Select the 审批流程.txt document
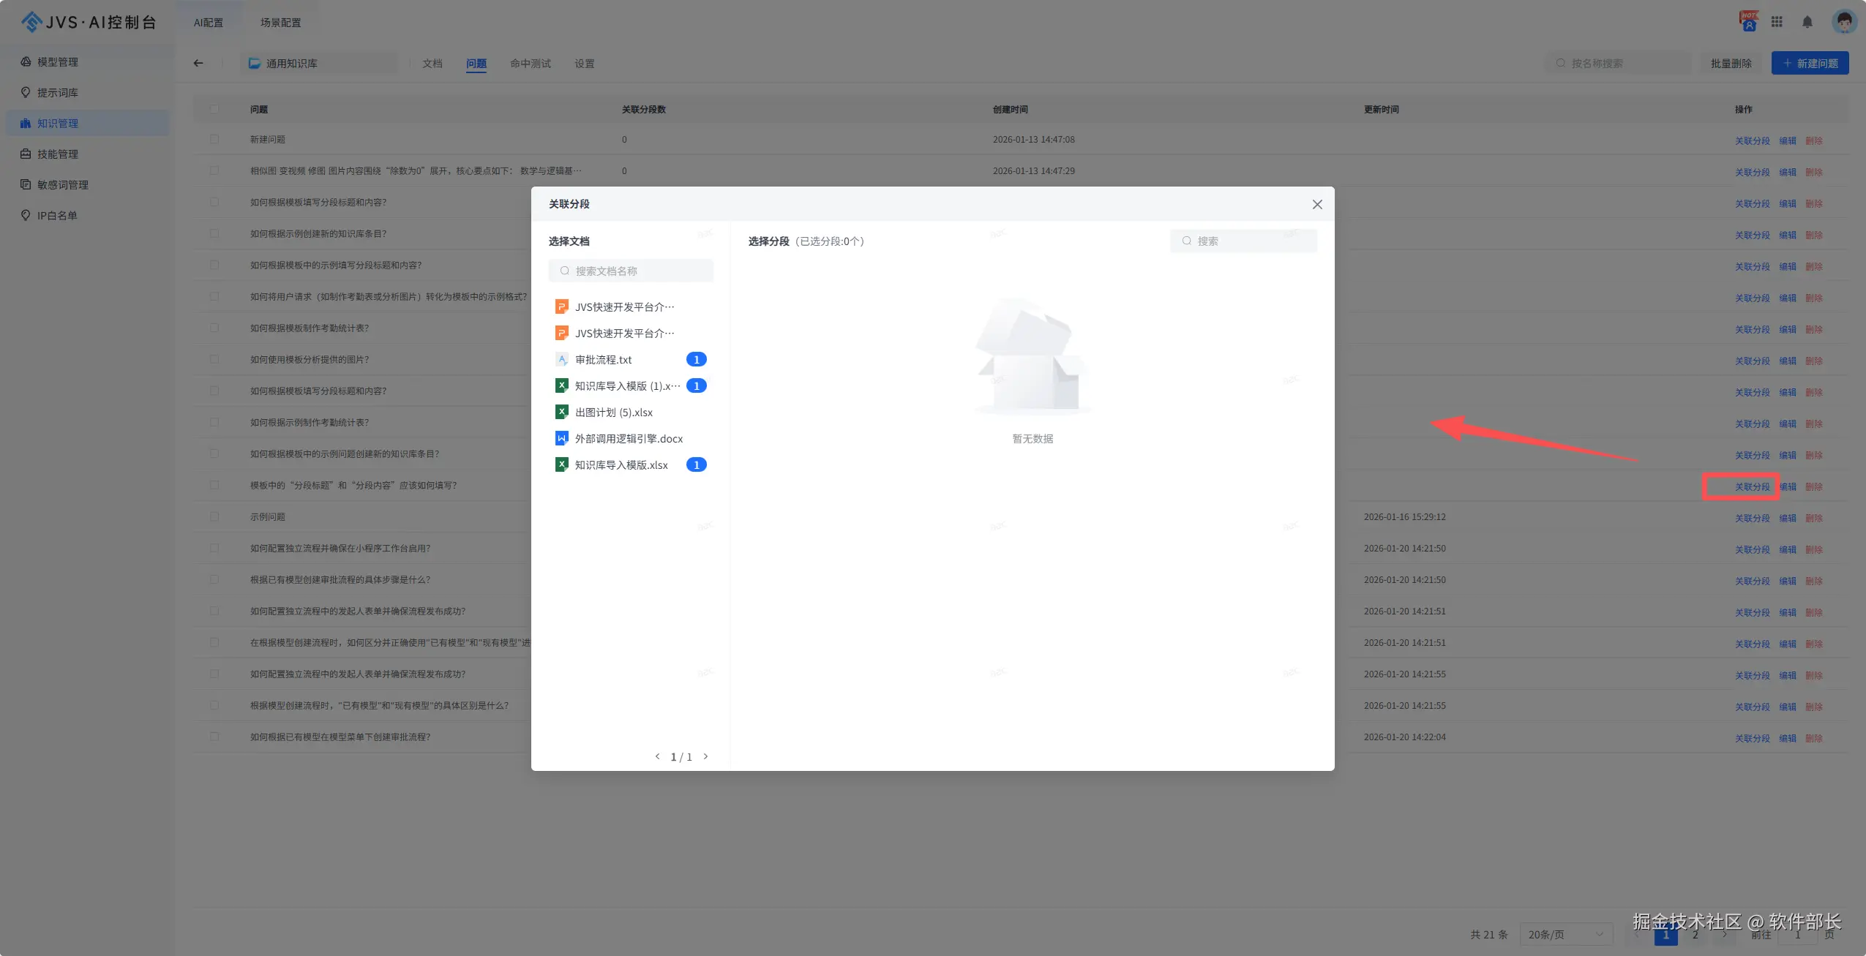Screen dimensions: 1866x956 (603, 360)
